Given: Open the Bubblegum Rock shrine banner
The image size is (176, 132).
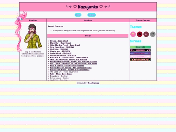Looking at the screenshot, I should coord(140,60).
